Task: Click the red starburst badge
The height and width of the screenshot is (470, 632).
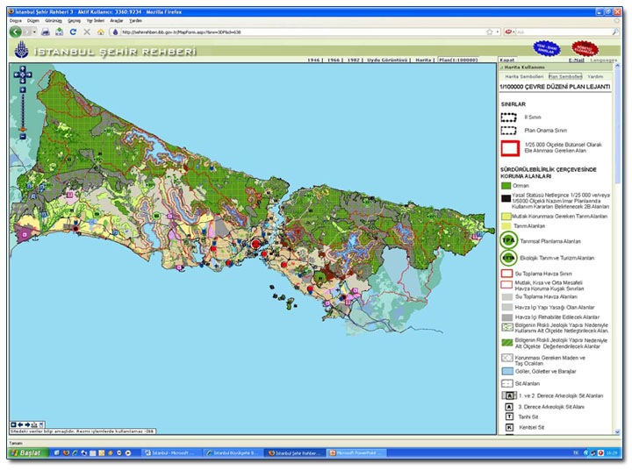Action: pos(585,49)
